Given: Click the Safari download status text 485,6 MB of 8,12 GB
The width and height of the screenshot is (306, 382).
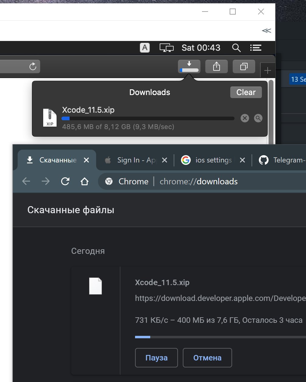Looking at the screenshot, I should pos(118,127).
